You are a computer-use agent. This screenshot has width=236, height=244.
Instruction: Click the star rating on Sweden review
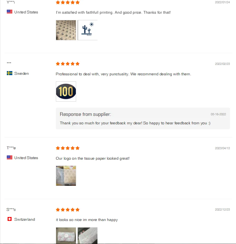[68, 64]
